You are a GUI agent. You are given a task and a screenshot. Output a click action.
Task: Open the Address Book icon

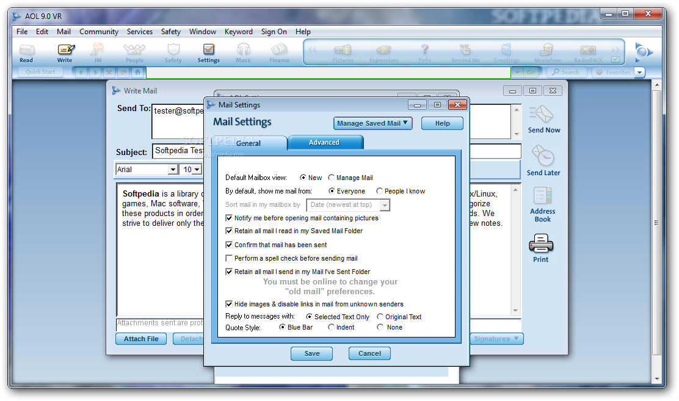tap(542, 204)
